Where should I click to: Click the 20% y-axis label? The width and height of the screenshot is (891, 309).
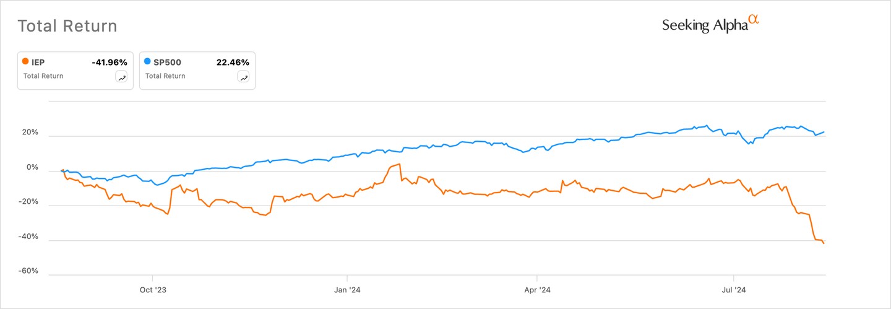30,133
